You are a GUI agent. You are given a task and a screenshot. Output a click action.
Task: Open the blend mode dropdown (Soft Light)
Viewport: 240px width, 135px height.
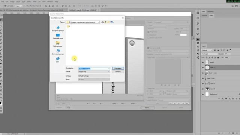(x=210, y=54)
